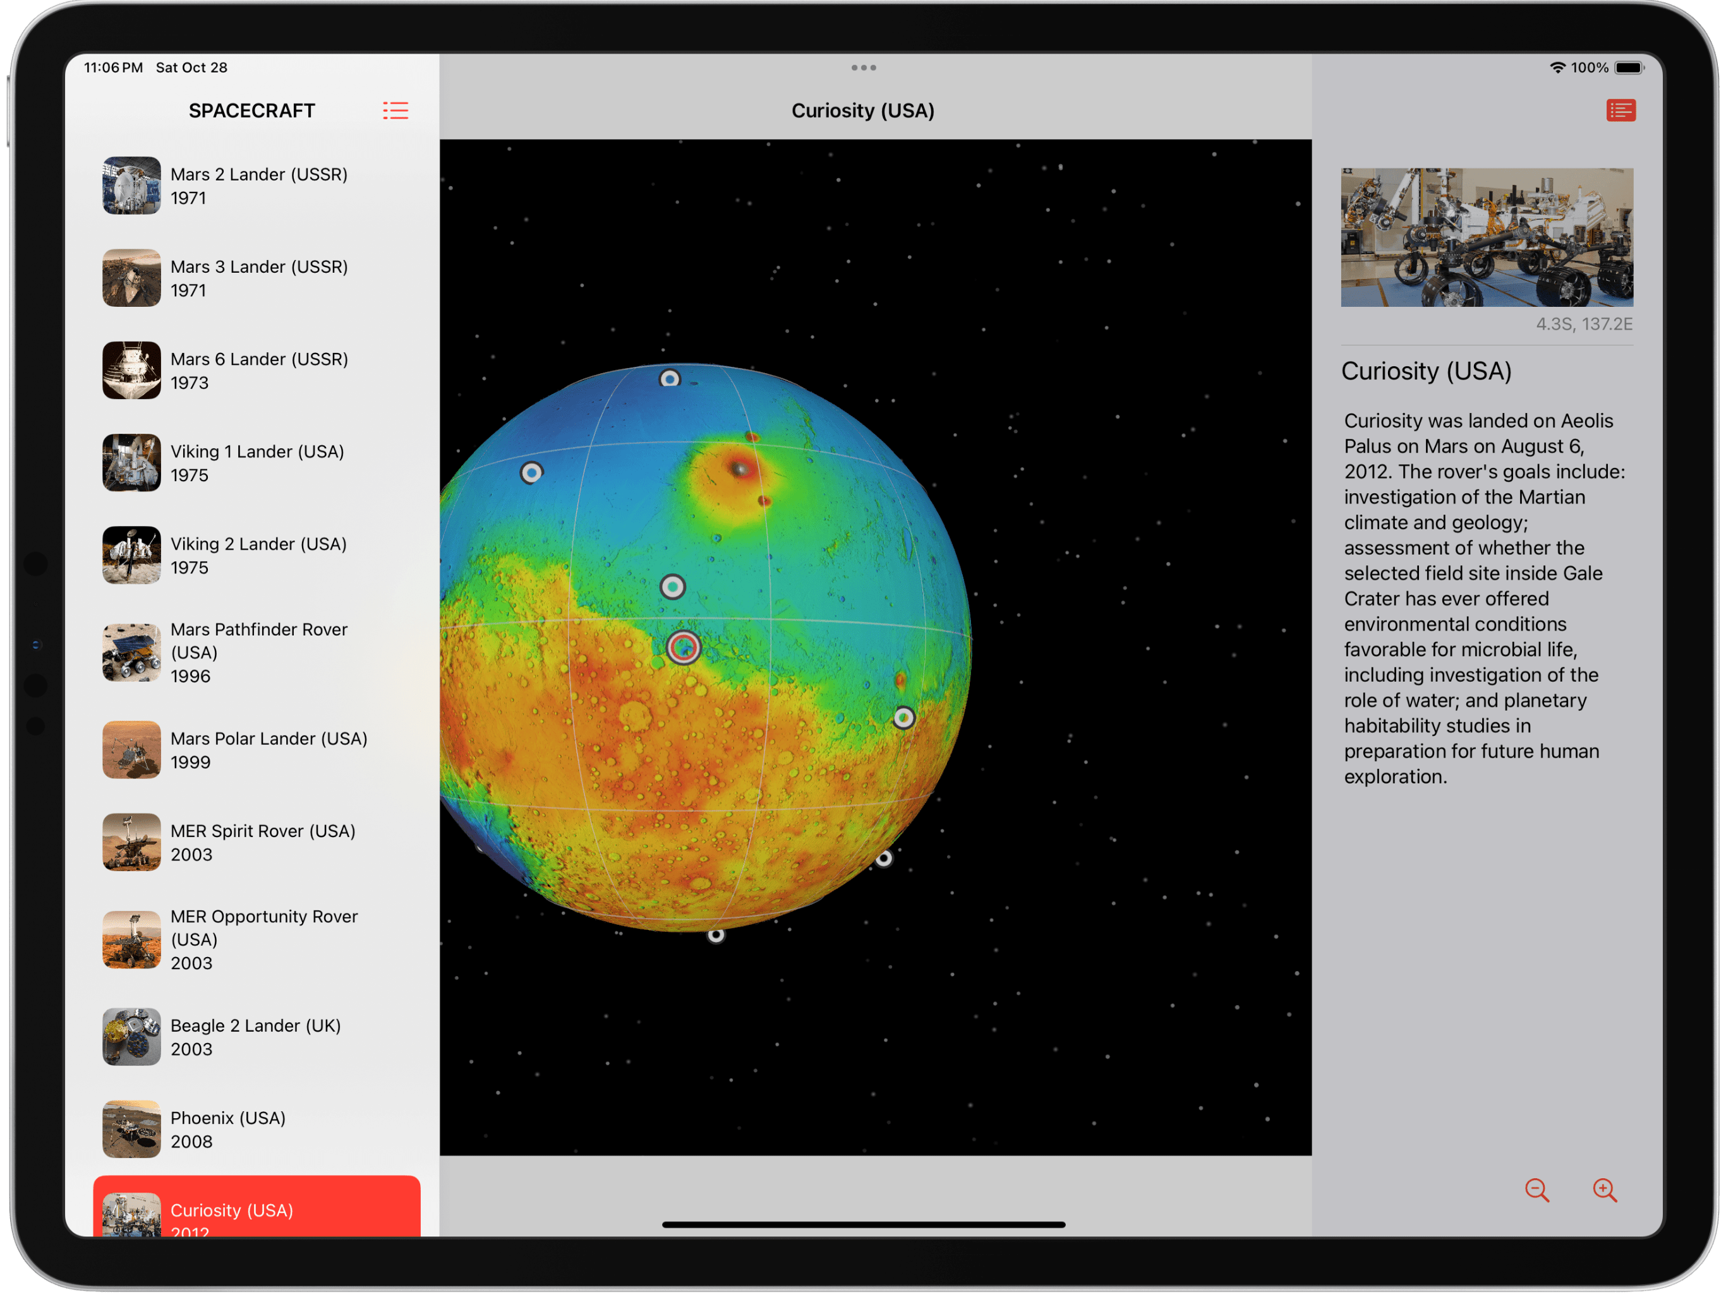Toggle the info panel icon at top right

[1620, 110]
